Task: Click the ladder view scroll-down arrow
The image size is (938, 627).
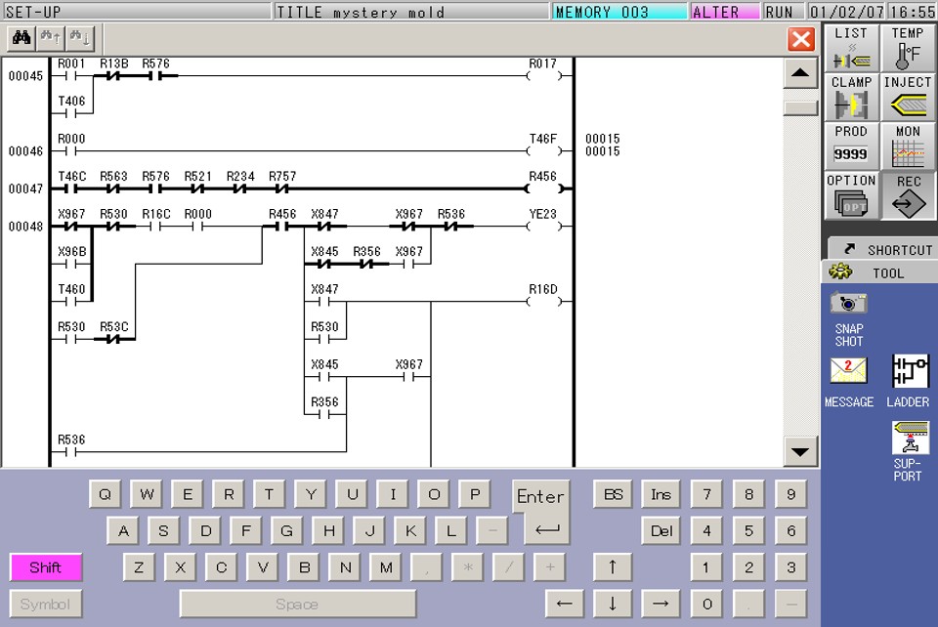Action: pos(799,452)
